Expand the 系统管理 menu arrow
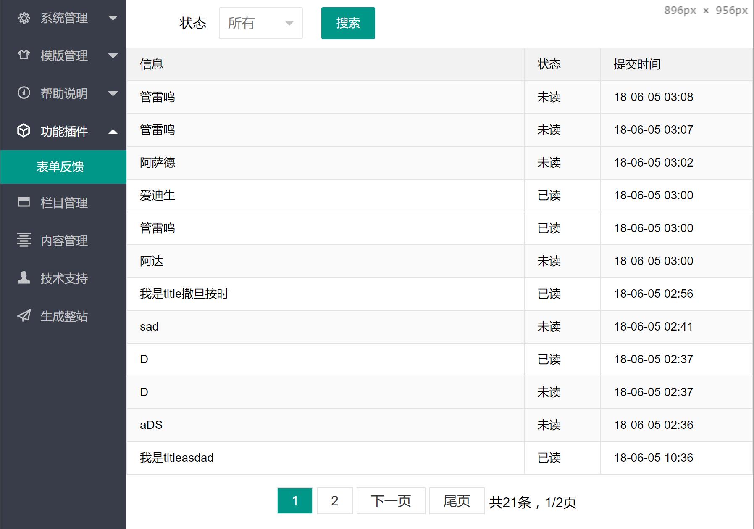Screen dimensions: 754x529 [x=113, y=18]
